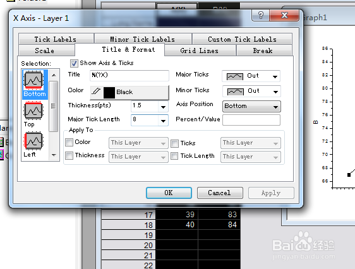Select worksheet row header 20

[129, 245]
